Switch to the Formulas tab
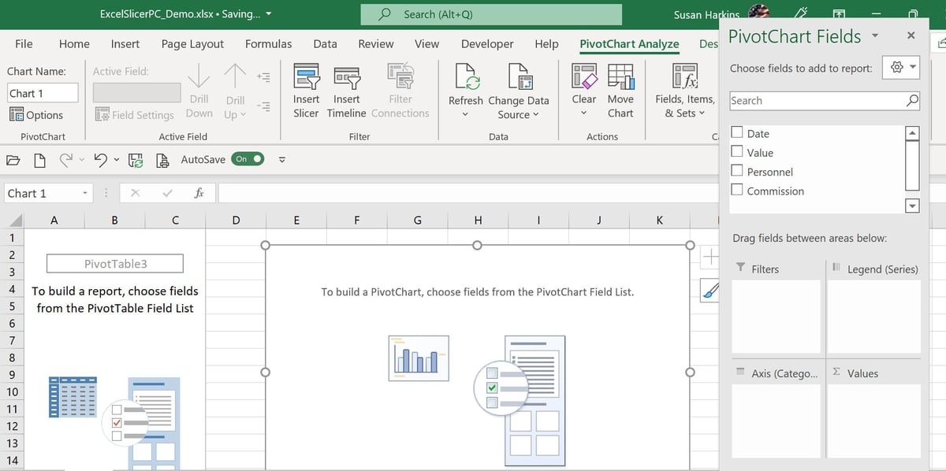 coord(268,44)
